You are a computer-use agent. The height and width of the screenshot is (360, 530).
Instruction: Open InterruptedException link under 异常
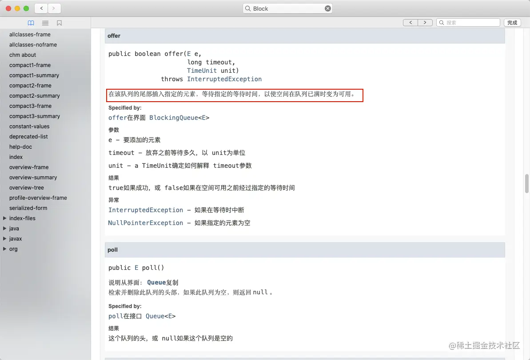[146, 210]
